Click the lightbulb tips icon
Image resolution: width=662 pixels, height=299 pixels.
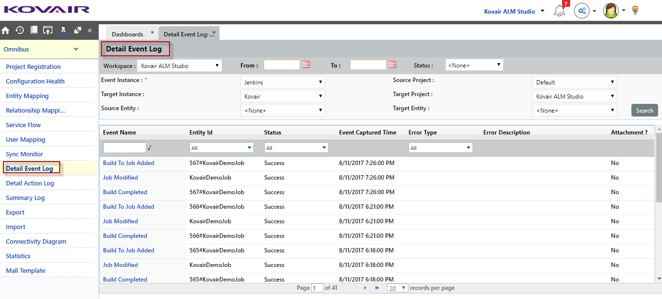click(x=635, y=11)
